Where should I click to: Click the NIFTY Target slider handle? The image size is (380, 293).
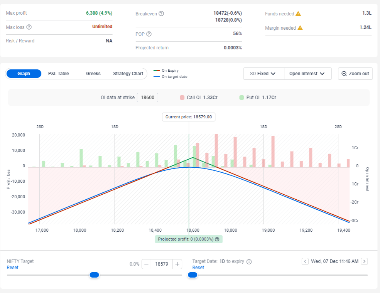[x=94, y=275]
